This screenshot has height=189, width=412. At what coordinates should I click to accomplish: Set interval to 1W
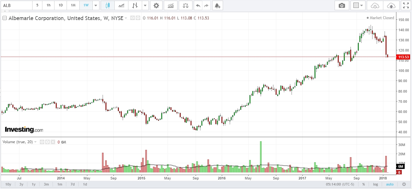pos(86,5)
